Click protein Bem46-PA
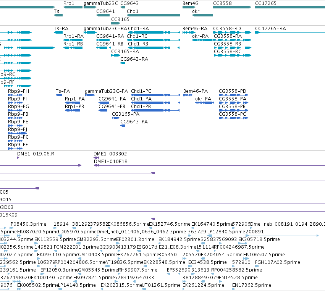Viewport: 325px width, 291px height. pyautogui.click(x=188, y=95)
